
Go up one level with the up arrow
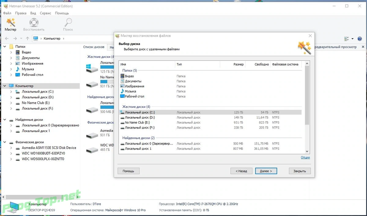[x=28, y=39]
